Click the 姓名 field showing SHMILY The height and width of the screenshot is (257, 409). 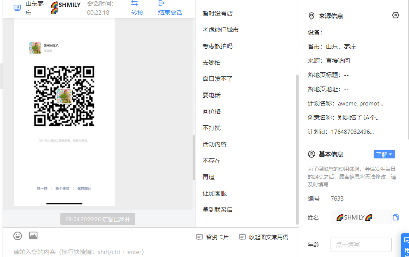tap(361, 217)
